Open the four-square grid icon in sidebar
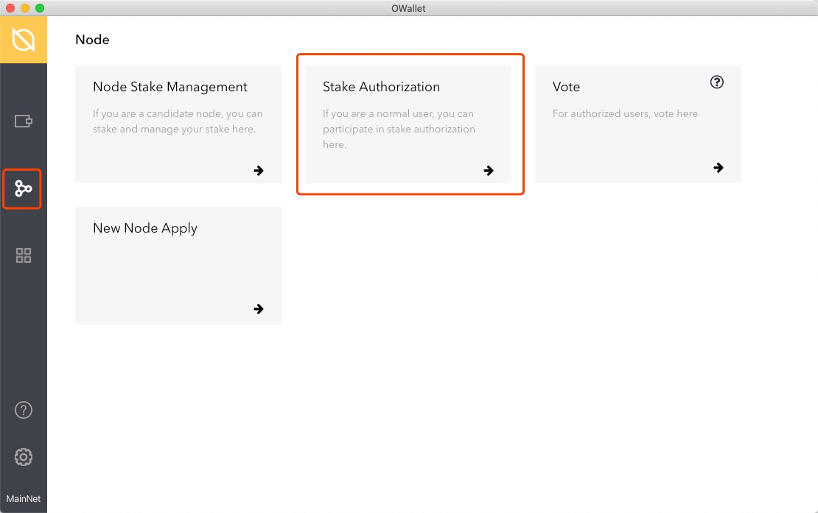 [x=24, y=255]
